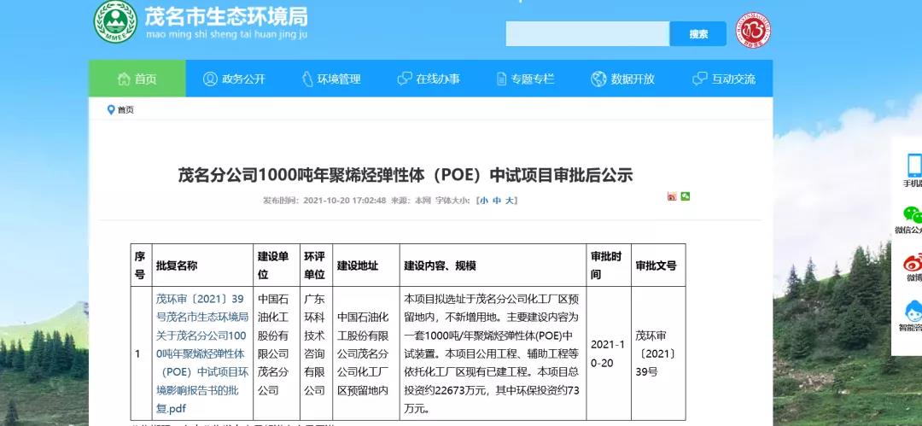Click the 搜索 search button
The width and height of the screenshot is (922, 426).
(698, 34)
